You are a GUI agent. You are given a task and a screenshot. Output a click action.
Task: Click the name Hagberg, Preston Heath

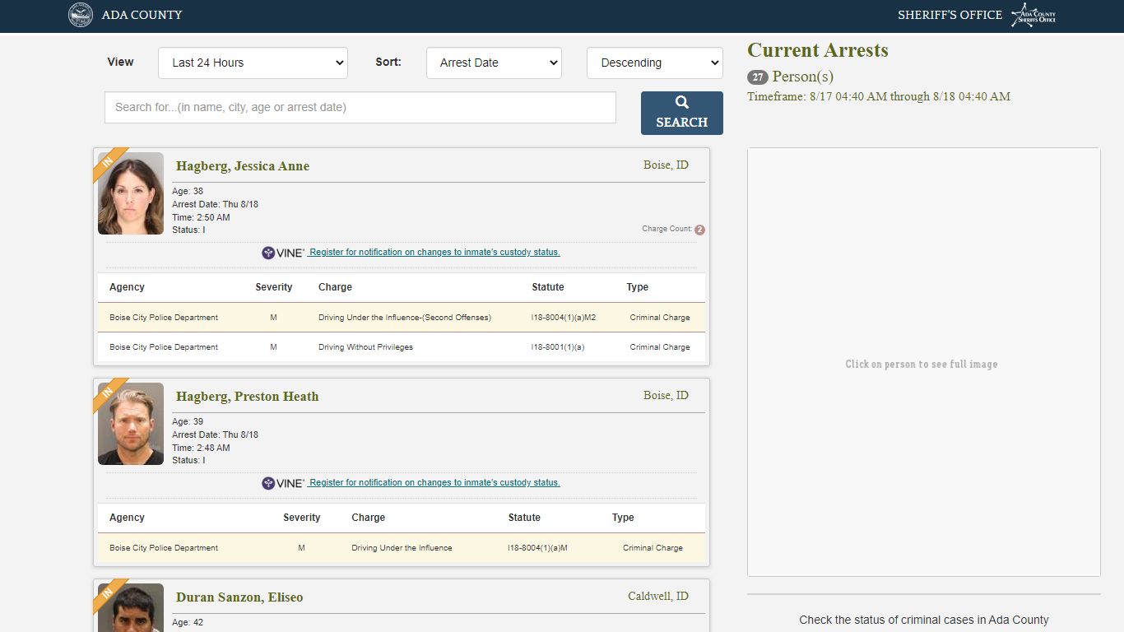248,397
